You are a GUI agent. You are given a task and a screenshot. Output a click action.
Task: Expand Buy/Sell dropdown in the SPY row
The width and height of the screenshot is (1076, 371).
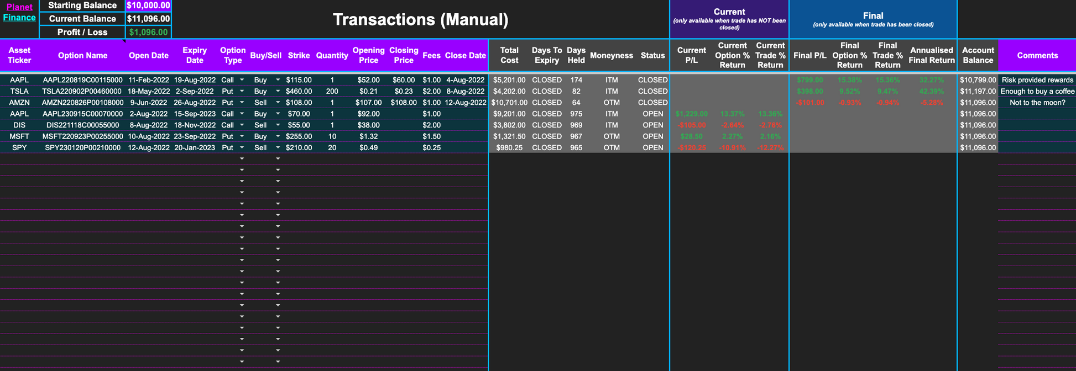point(278,148)
